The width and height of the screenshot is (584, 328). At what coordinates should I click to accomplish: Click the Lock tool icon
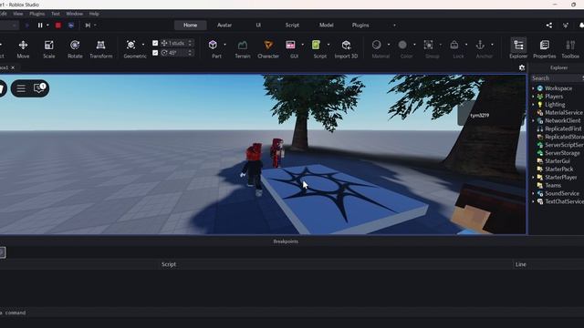[x=454, y=46]
